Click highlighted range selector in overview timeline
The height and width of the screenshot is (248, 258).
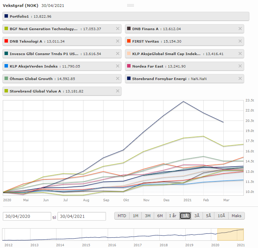click(x=231, y=234)
